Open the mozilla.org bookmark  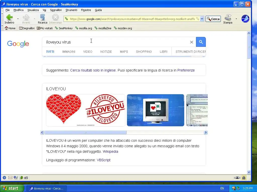[84, 28]
